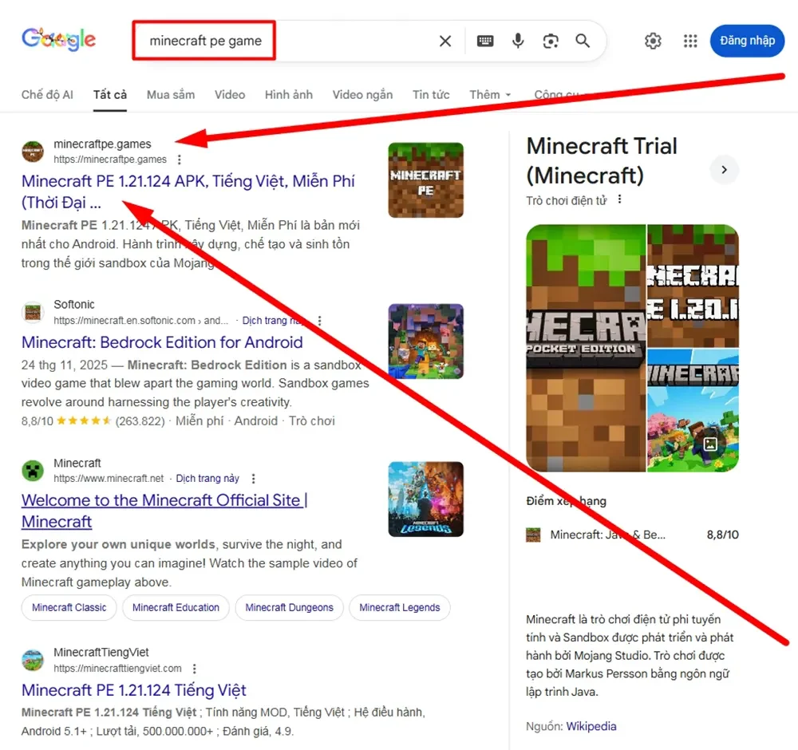Image resolution: width=798 pixels, height=750 pixels.
Task: Expand the Thêm dropdown menu
Action: tap(490, 95)
